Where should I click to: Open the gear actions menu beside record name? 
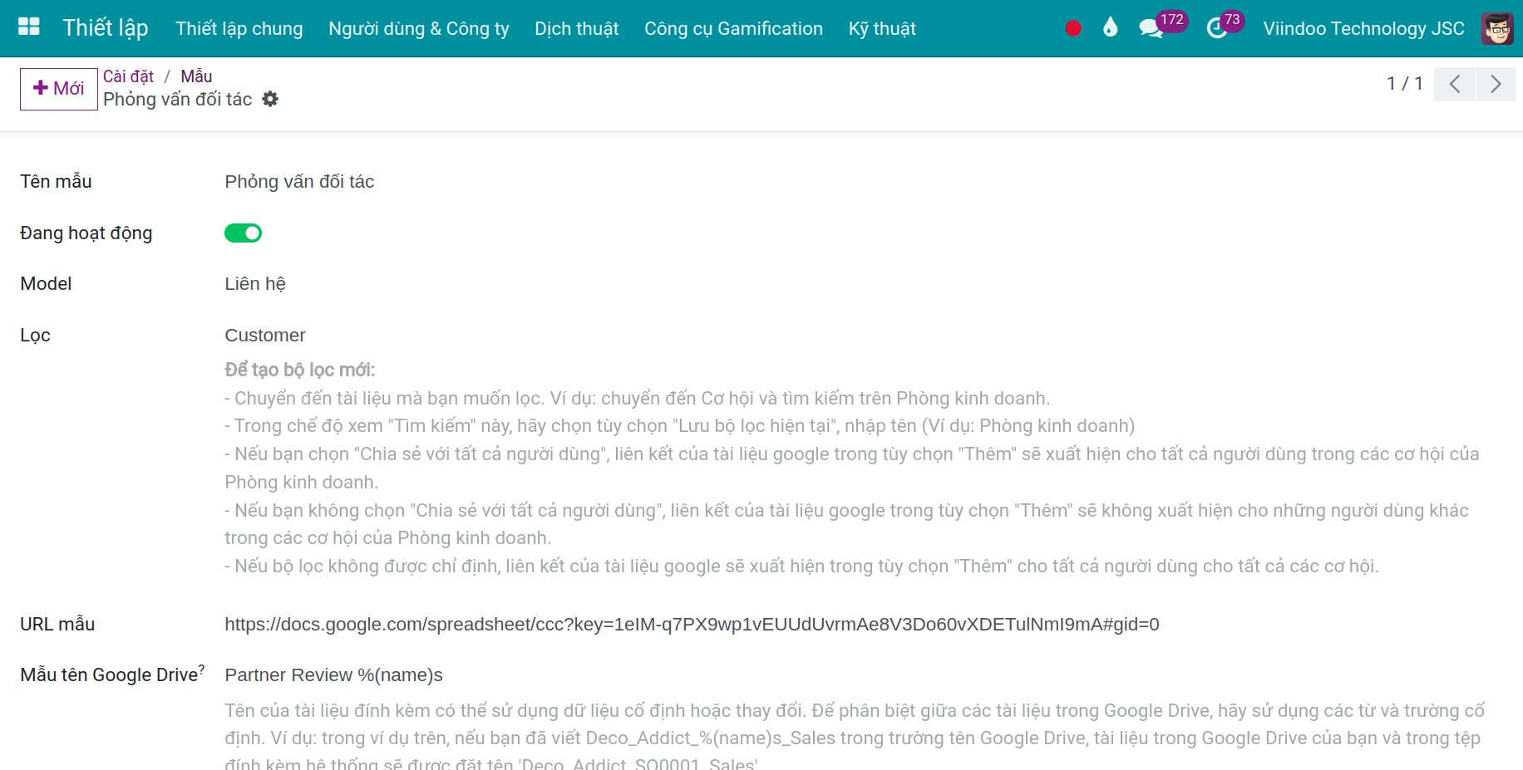point(270,99)
